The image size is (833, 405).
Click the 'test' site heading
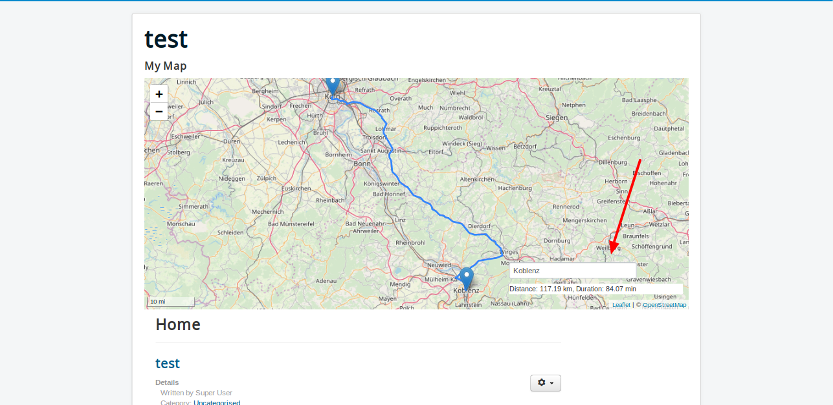click(x=166, y=39)
